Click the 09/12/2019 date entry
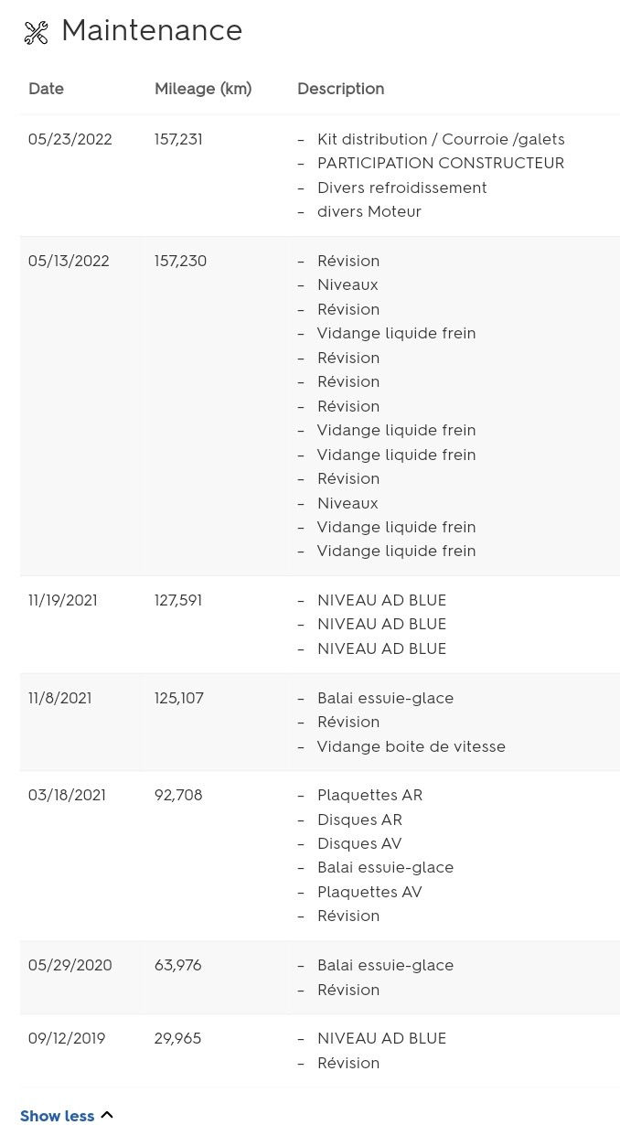This screenshot has height=1125, width=620. [67, 1038]
